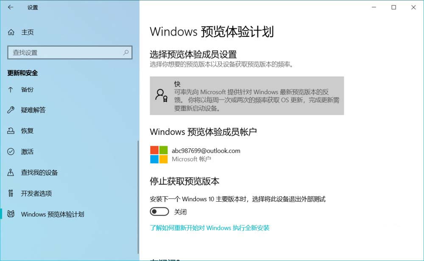Click the Developer options (开发者选项) icon
Image resolution: width=424 pixels, height=261 pixels.
11,193
